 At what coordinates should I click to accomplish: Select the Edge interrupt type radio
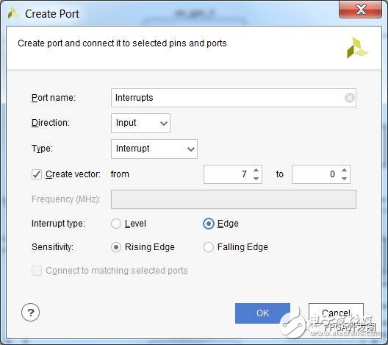pos(209,224)
